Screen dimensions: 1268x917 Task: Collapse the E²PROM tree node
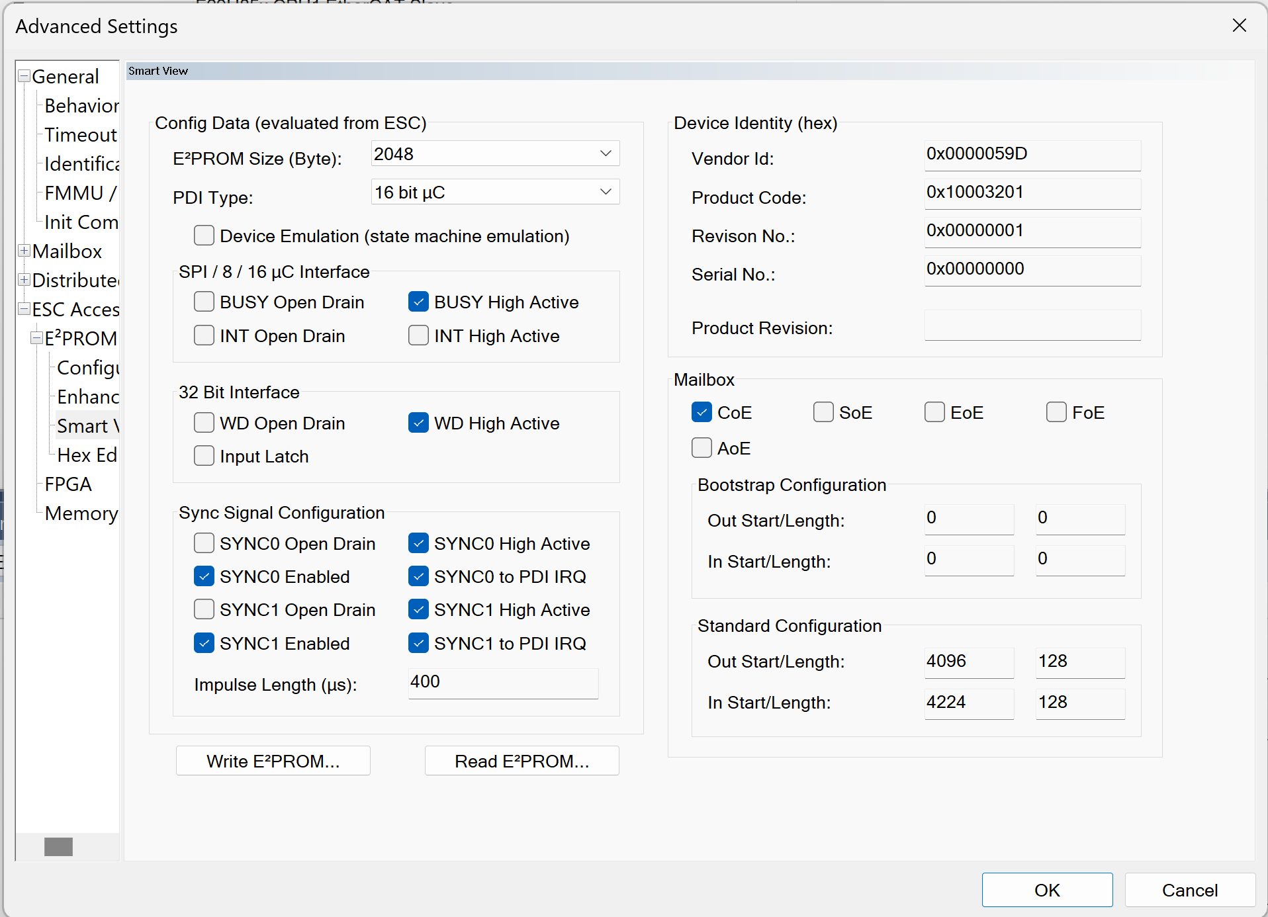click(37, 338)
